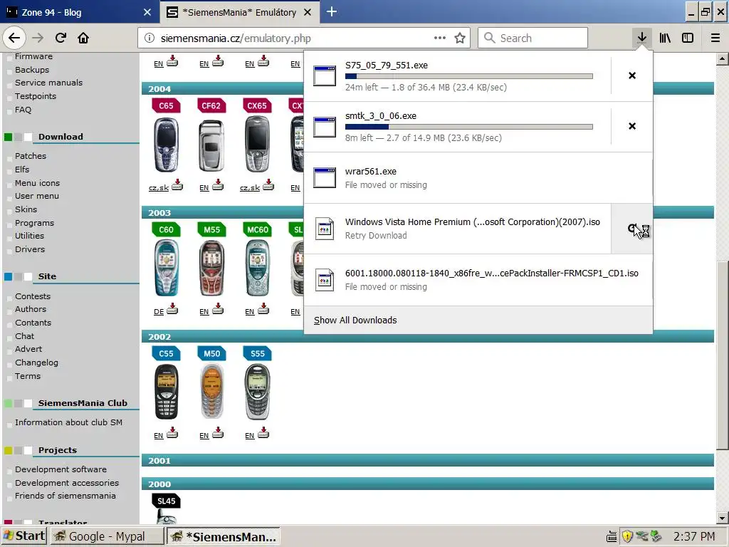
Task: Download the M55 emulator EN disk icon
Action: [218, 309]
